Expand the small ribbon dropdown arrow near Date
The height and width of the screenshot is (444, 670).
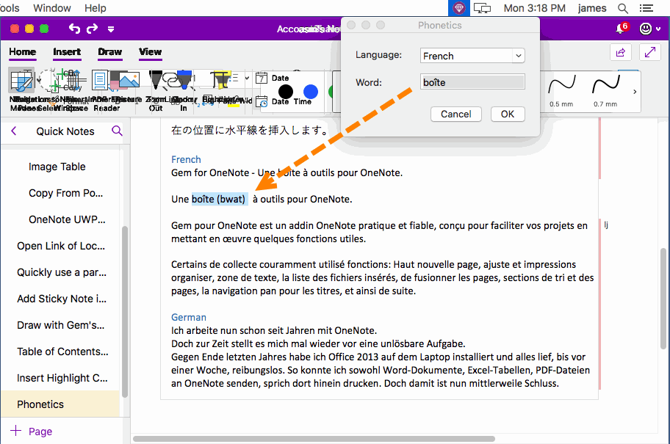(x=247, y=78)
